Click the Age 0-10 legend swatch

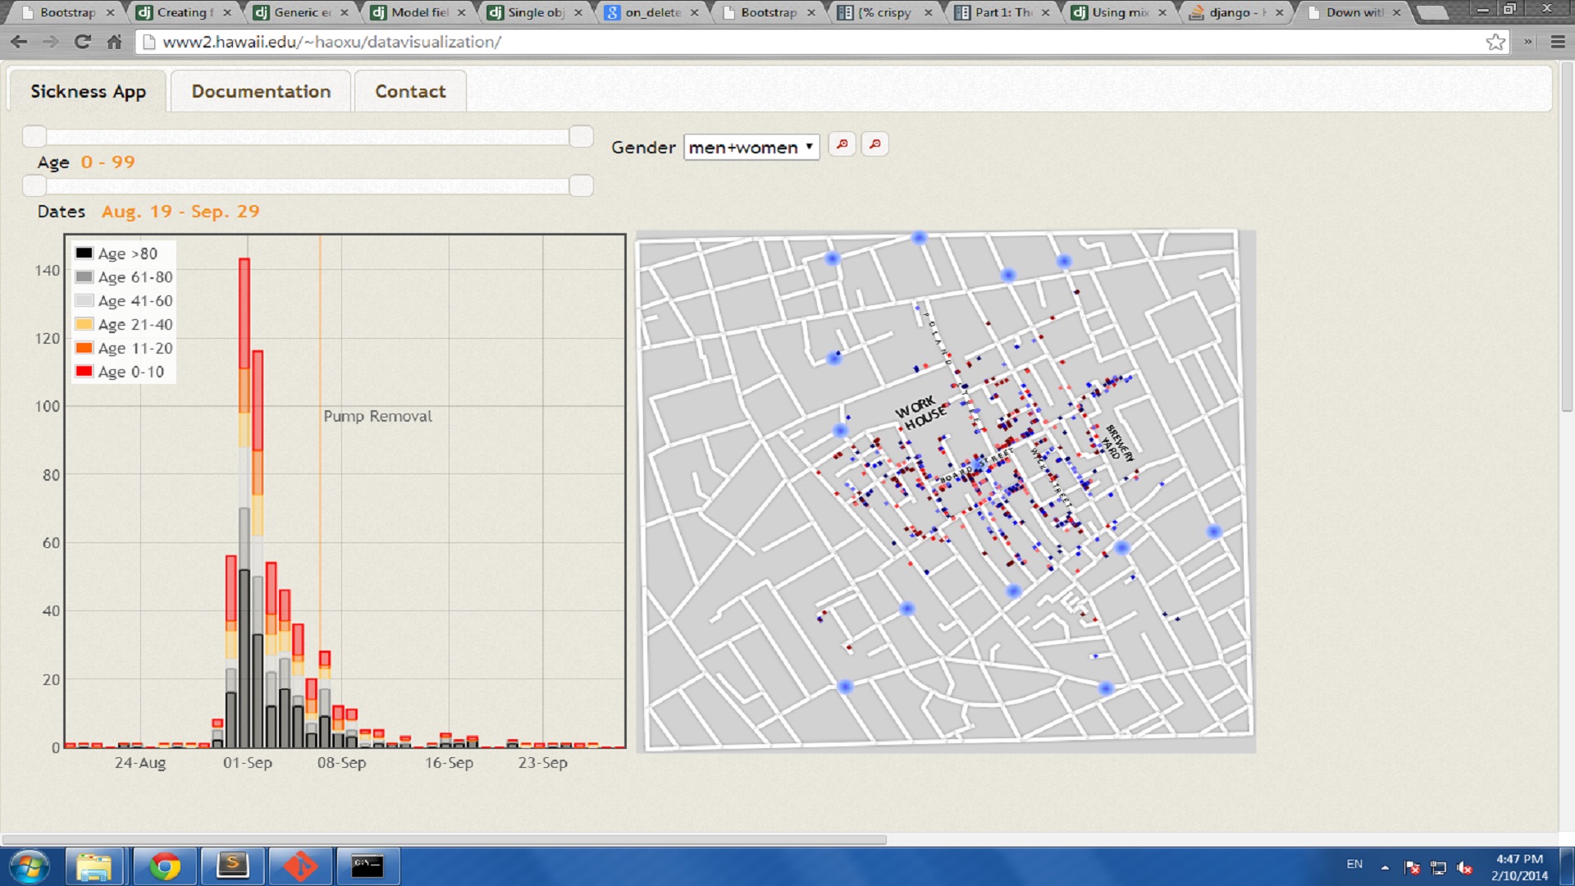click(x=84, y=372)
